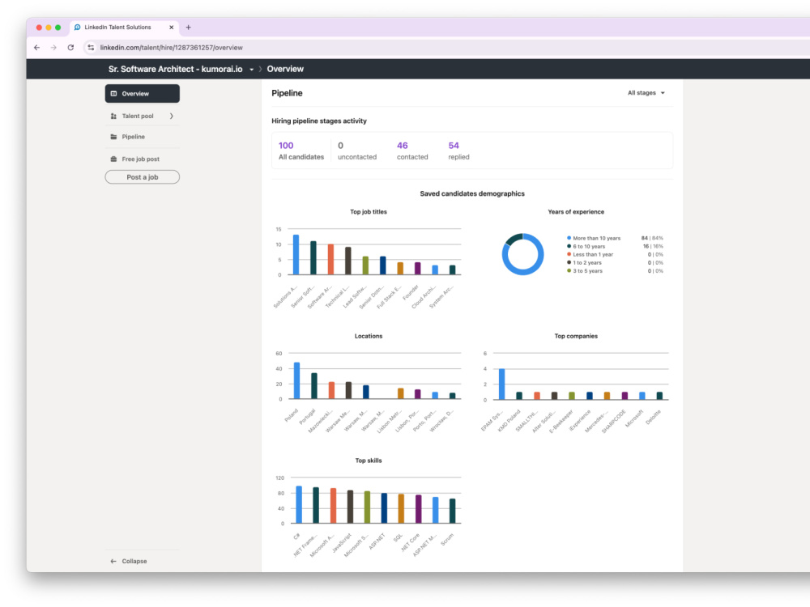Select Overview in the sidebar
The width and height of the screenshot is (810, 607).
142,93
